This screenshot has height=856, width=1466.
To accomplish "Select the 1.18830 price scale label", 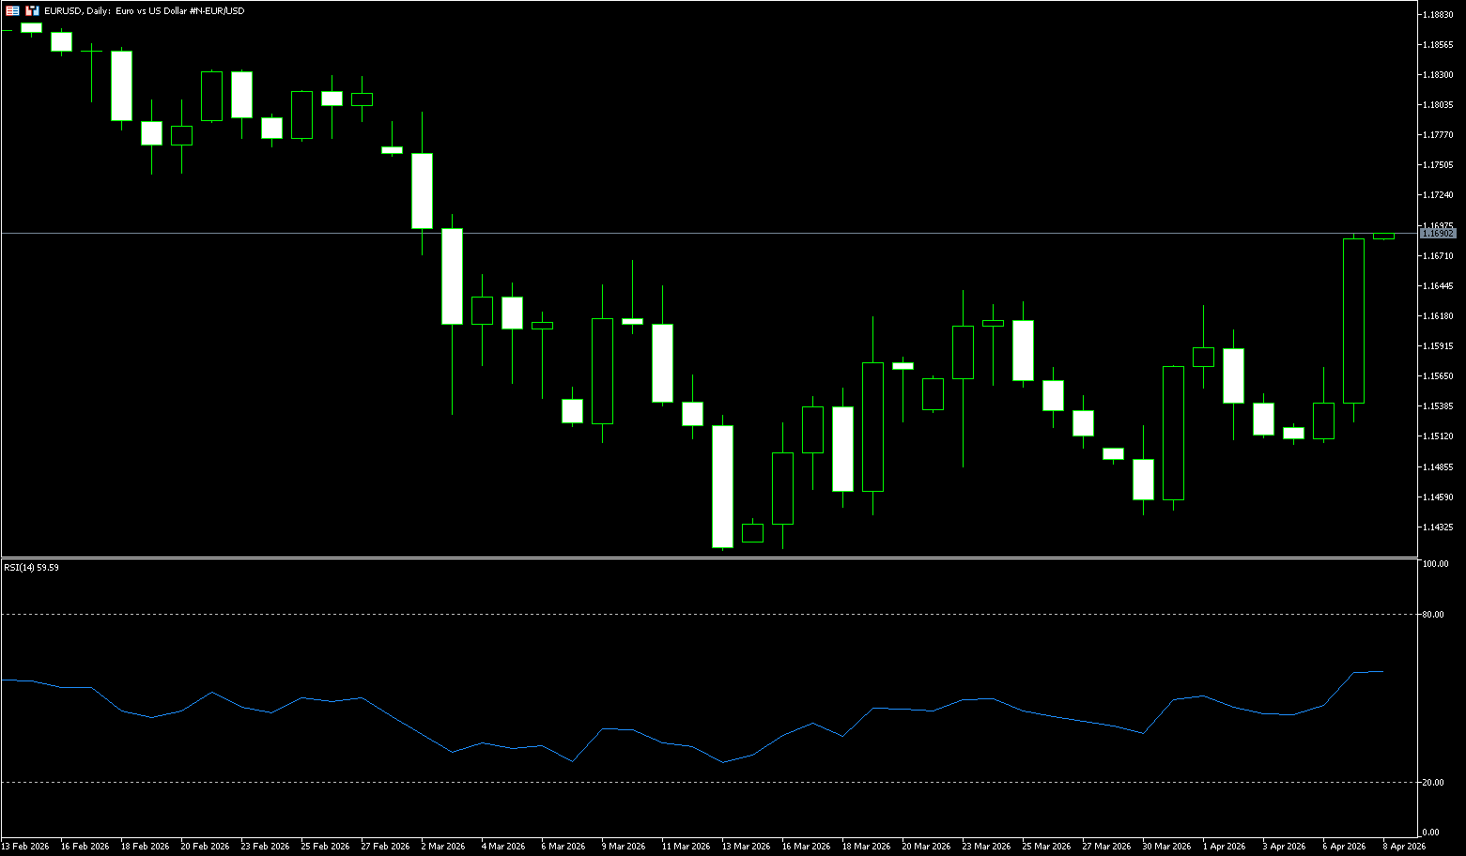I will [x=1438, y=14].
